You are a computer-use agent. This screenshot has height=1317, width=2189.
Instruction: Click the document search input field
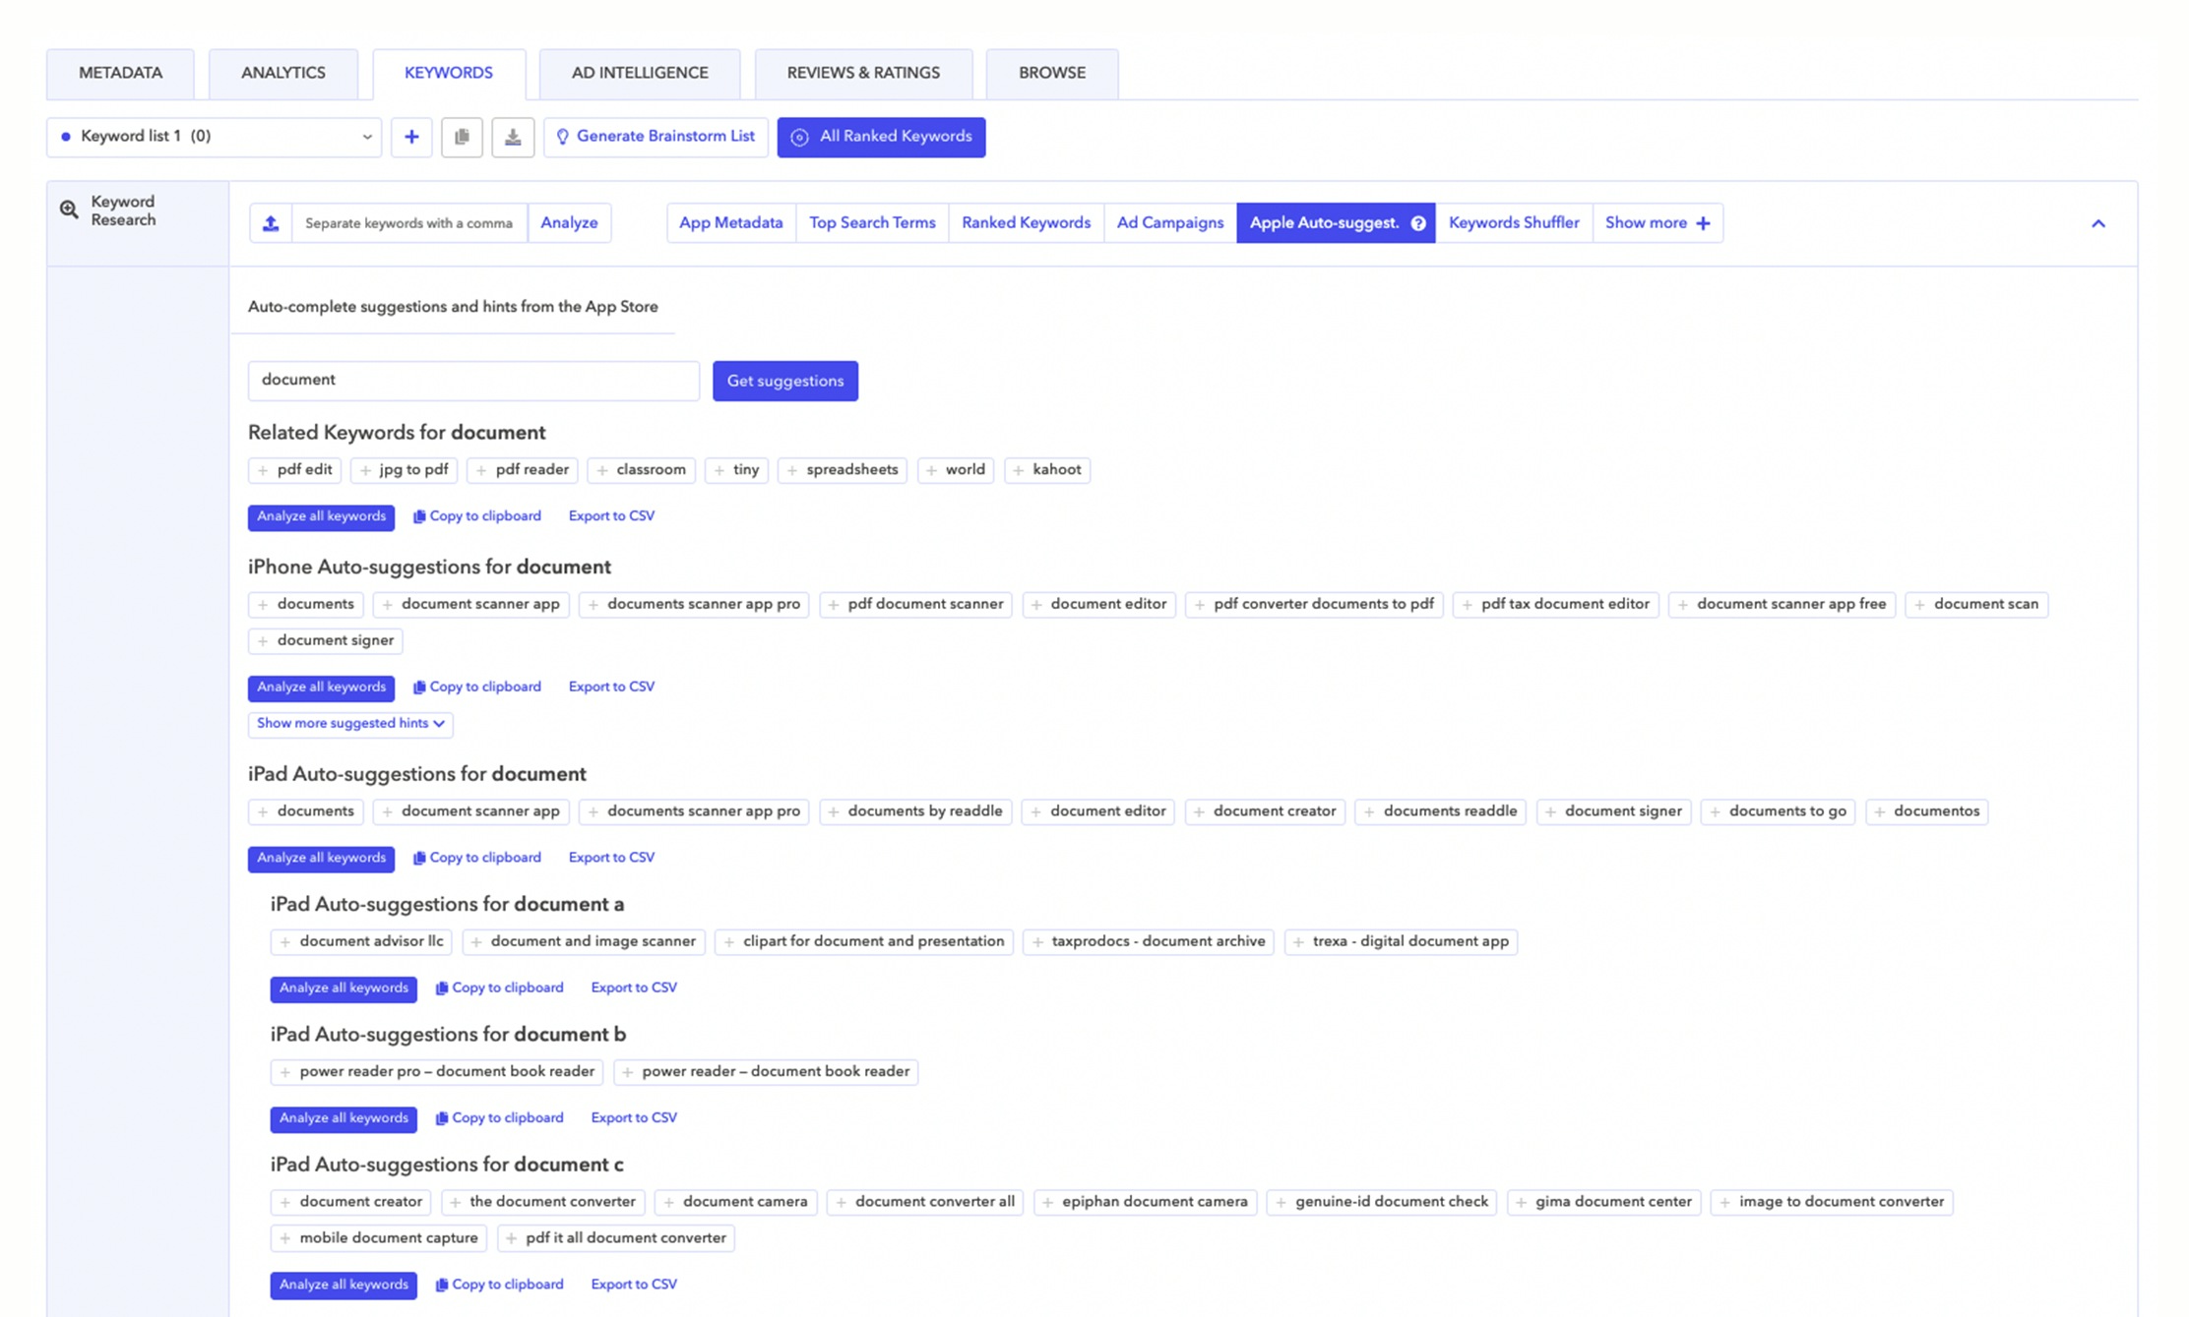(473, 380)
